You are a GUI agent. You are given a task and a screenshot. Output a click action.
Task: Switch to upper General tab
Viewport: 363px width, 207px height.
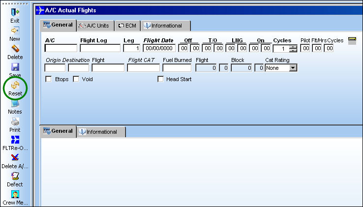[58, 25]
